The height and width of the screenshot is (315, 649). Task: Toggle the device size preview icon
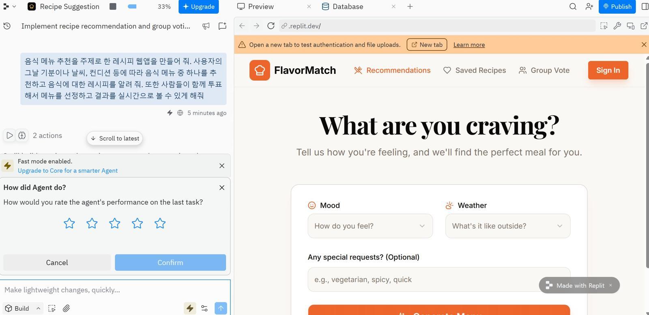(x=631, y=26)
